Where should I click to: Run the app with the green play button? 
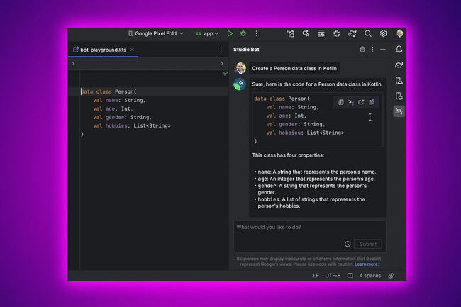click(230, 33)
